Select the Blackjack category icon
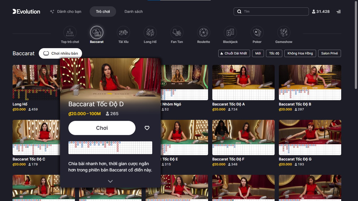 230,32
